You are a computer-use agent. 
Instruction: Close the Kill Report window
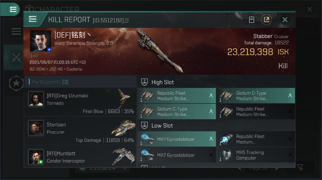tap(285, 20)
